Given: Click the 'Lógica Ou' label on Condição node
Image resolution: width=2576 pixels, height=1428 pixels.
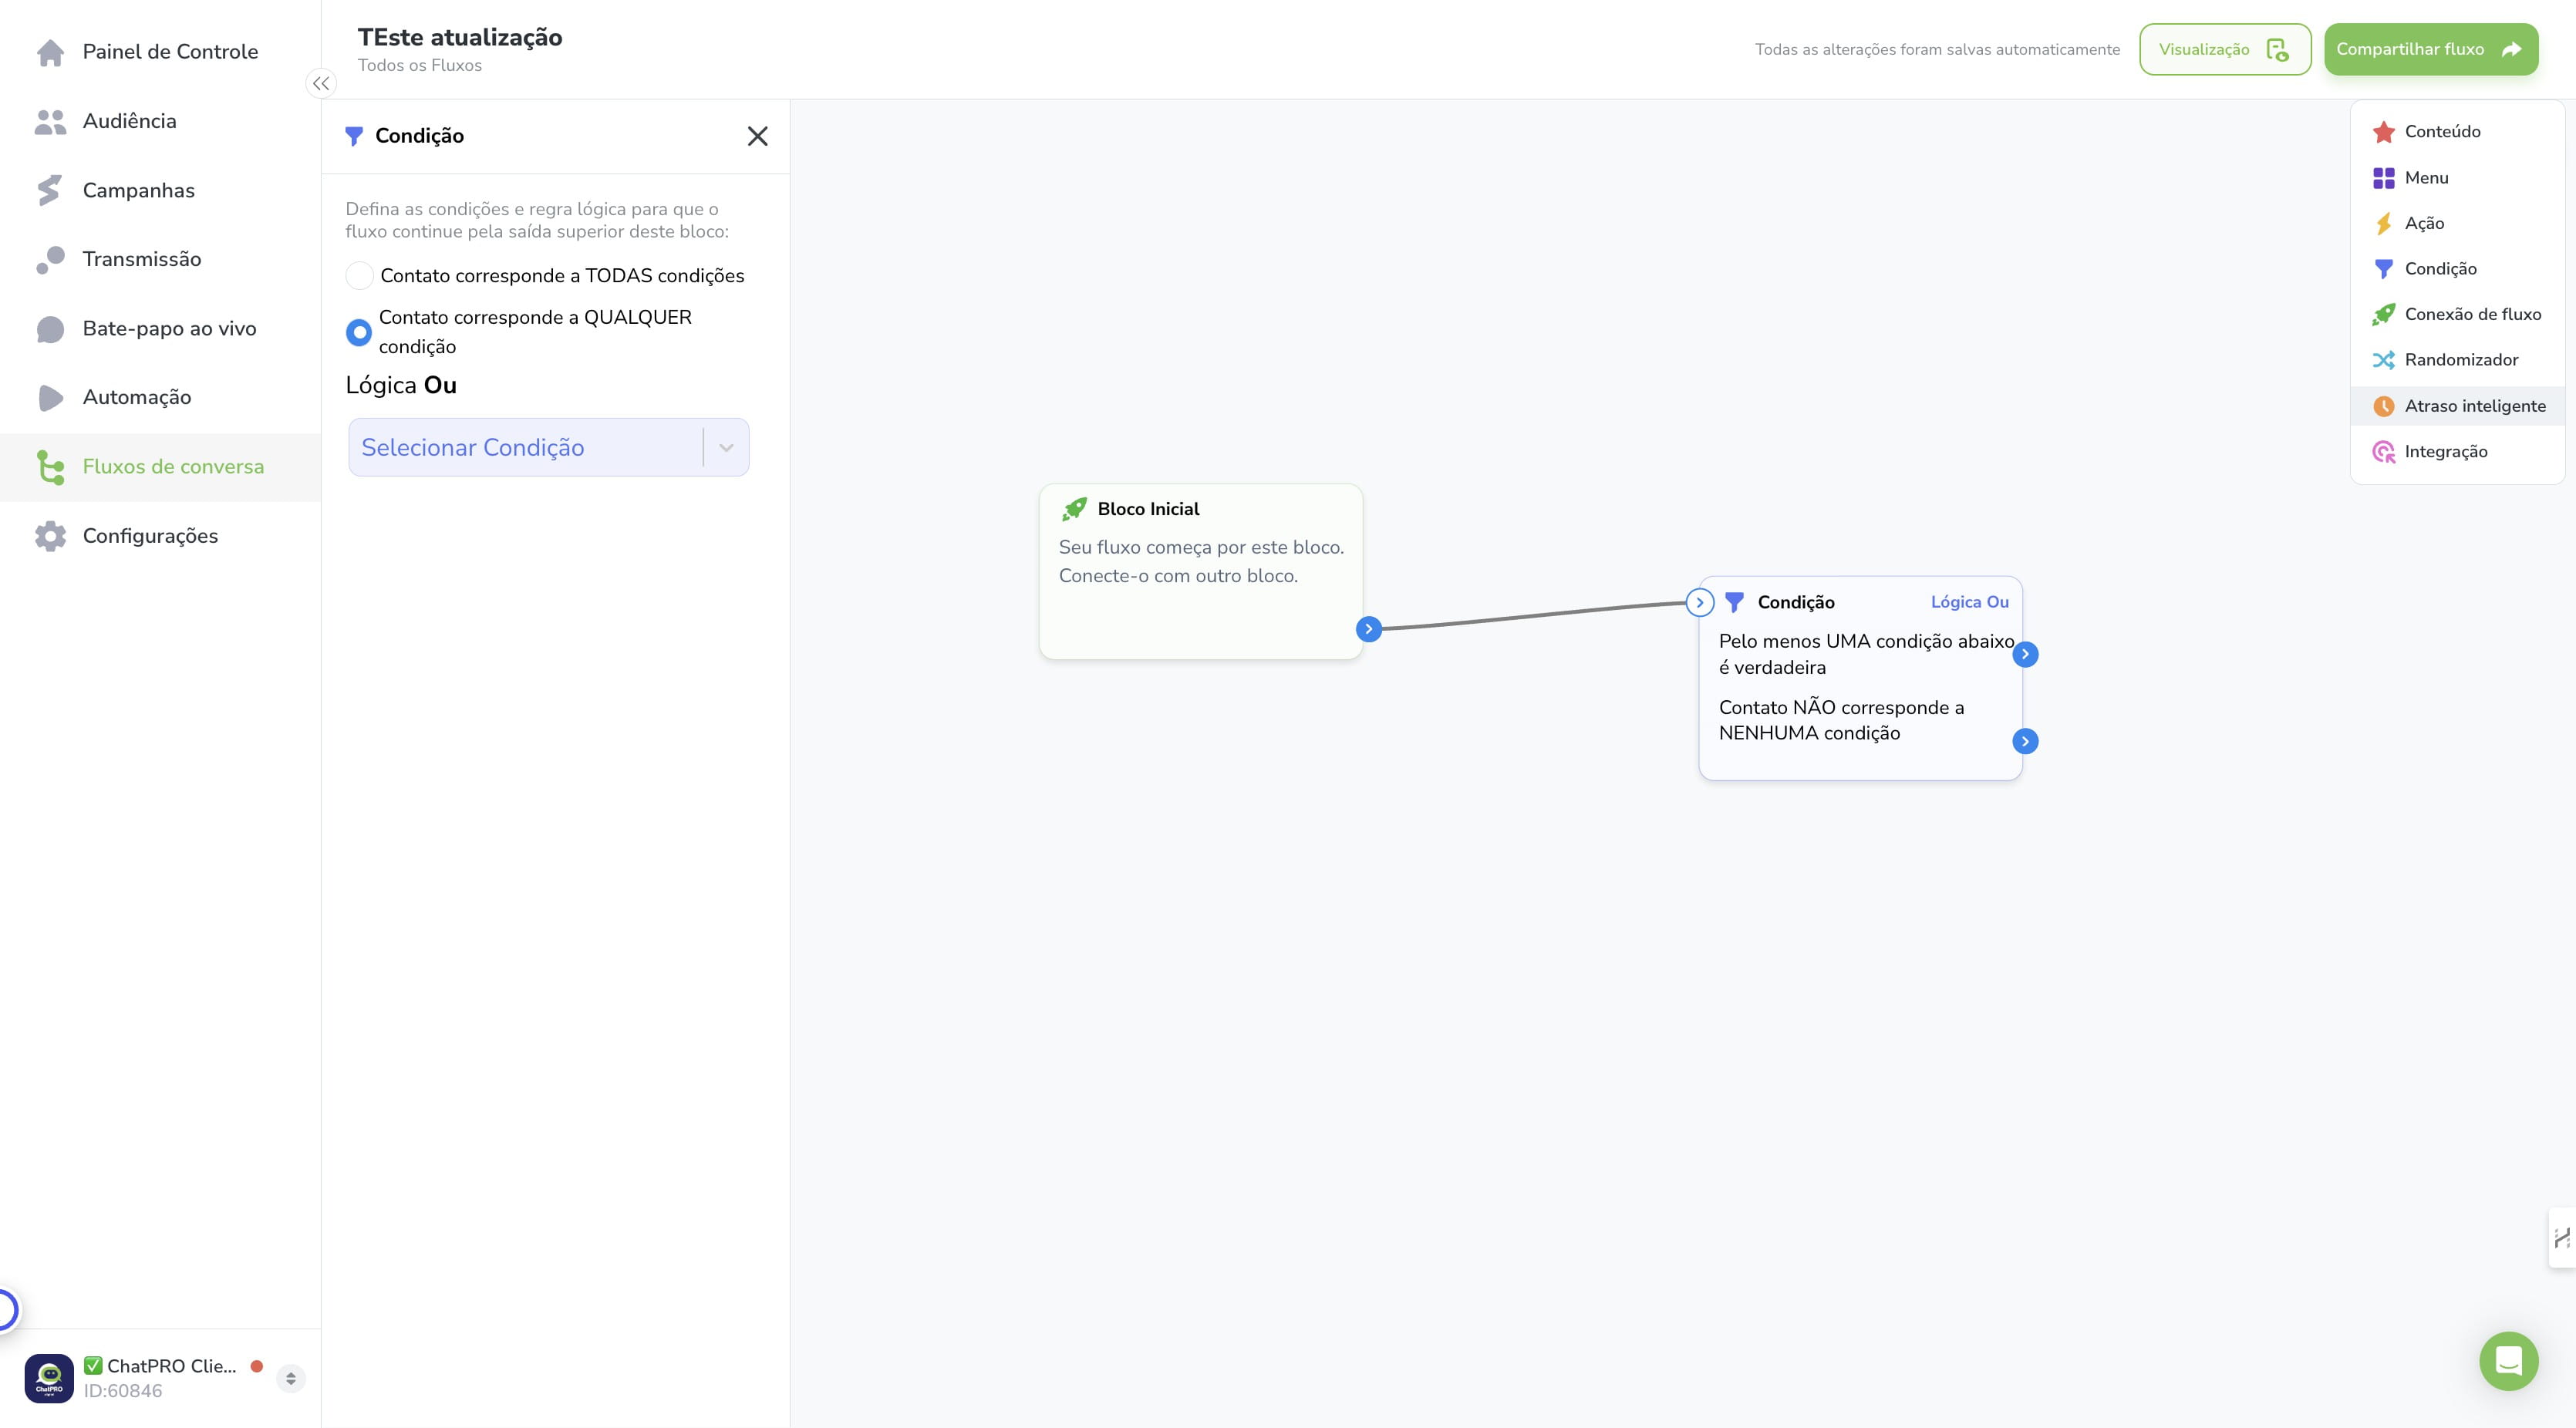Looking at the screenshot, I should click(1969, 602).
